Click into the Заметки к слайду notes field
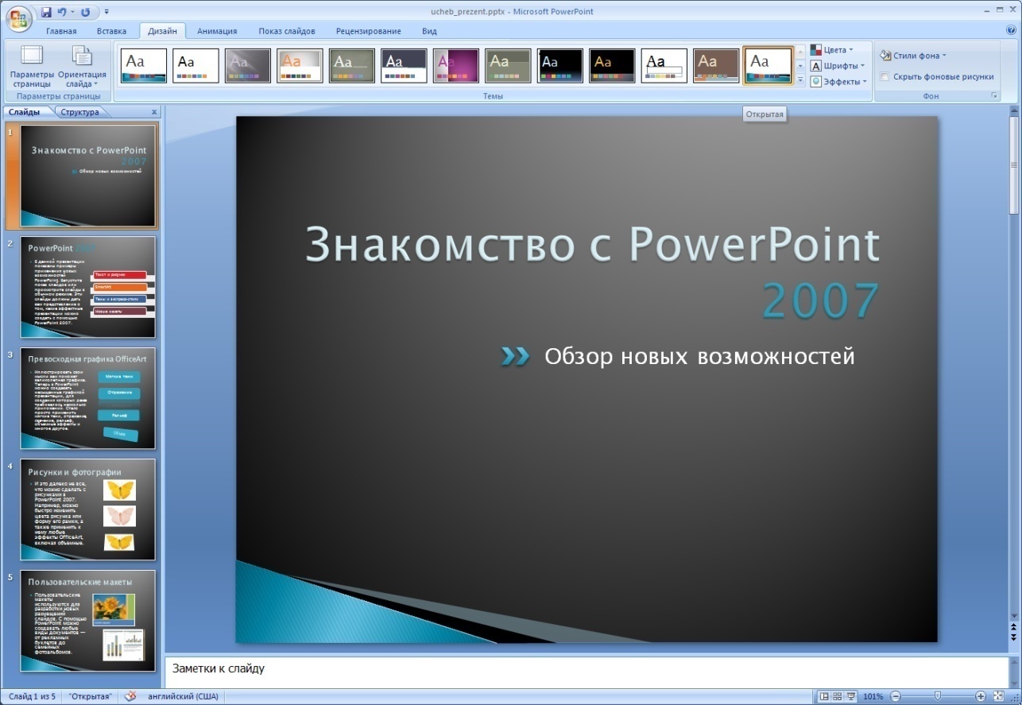 click(586, 672)
